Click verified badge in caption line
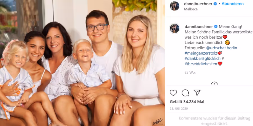The width and height of the screenshot is (253, 126). click(216, 26)
